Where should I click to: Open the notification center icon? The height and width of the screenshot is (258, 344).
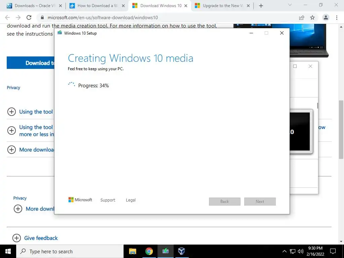pos(333,251)
